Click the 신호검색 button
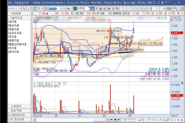Image resolution: width=185 pixels, height=123 pixels. (16, 106)
